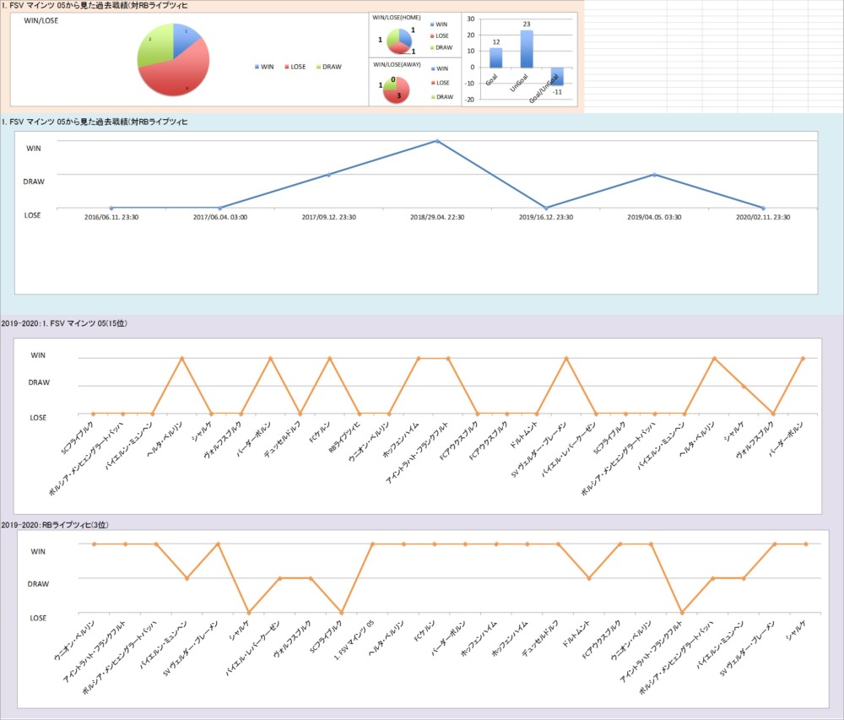This screenshot has height=720, width=844.
Task: Select the WIN/LOSE(HOME) small pie chart
Action: tap(399, 40)
